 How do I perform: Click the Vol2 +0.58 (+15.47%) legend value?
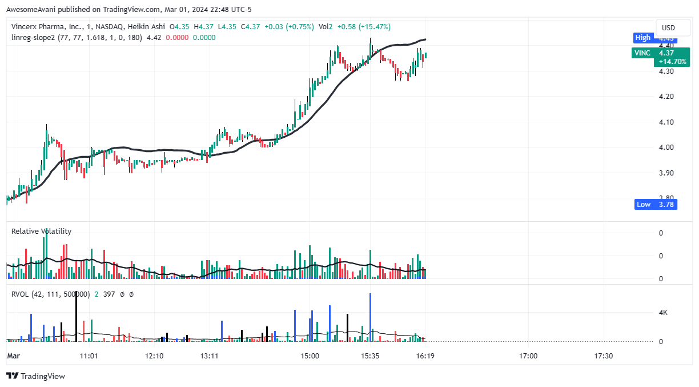[x=355, y=26]
